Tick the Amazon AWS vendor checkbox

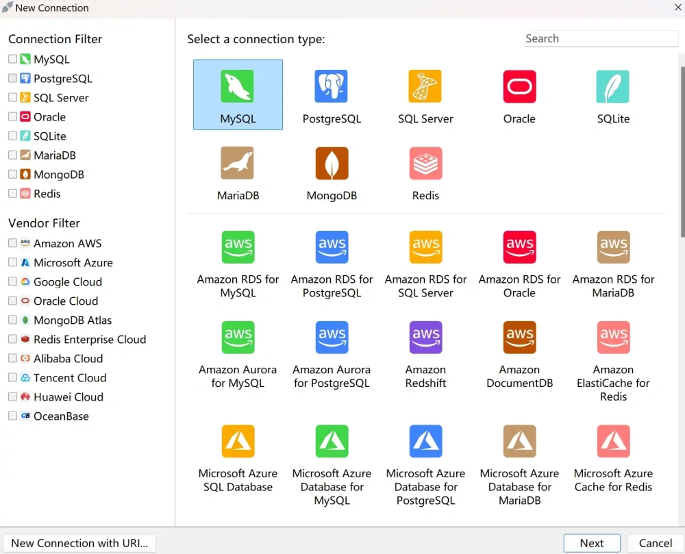pyautogui.click(x=12, y=243)
